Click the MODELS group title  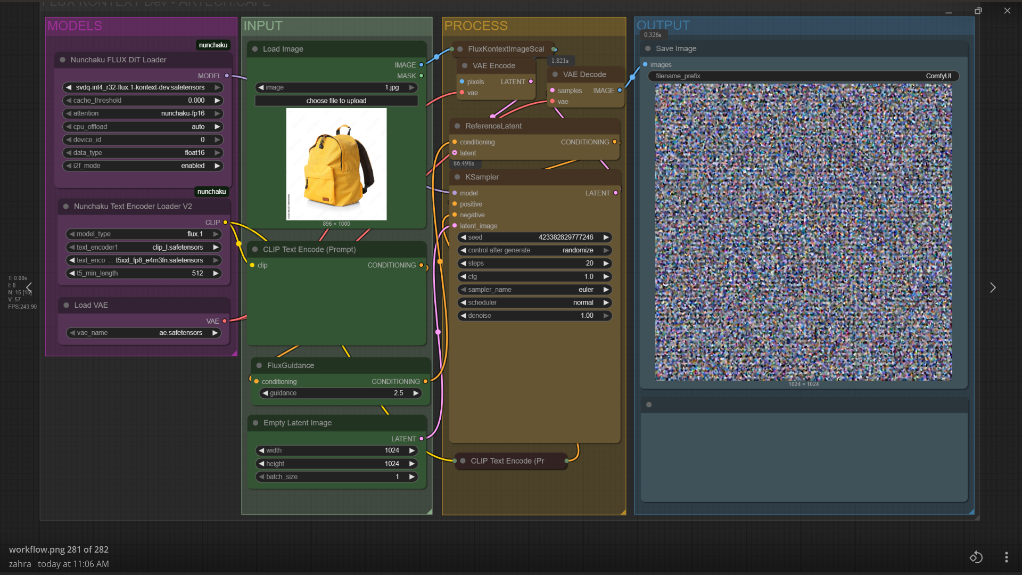[75, 26]
